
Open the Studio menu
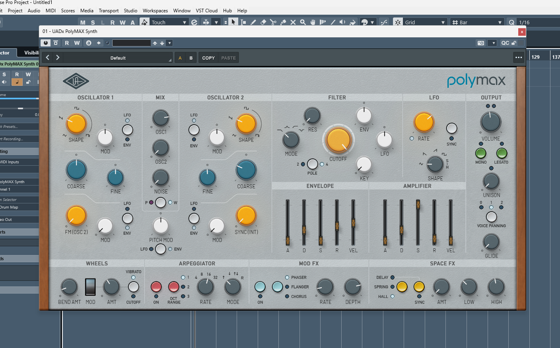130,11
